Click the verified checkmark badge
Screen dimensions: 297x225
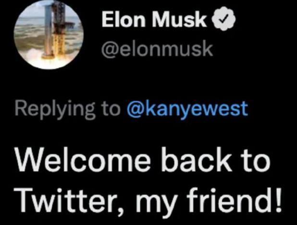coord(224,19)
